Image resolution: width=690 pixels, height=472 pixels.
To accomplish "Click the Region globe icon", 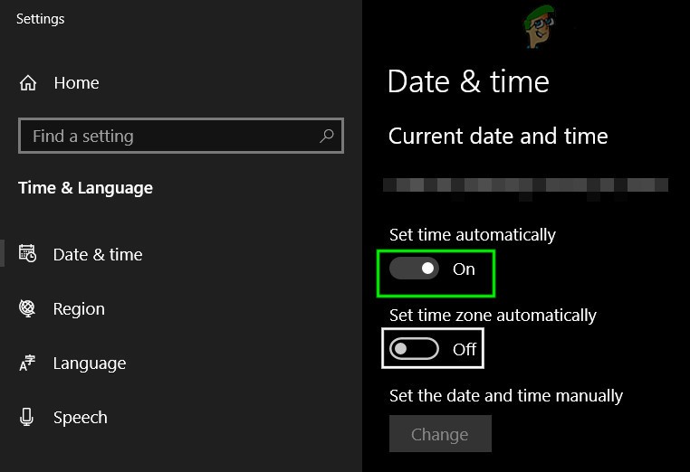I will [27, 308].
